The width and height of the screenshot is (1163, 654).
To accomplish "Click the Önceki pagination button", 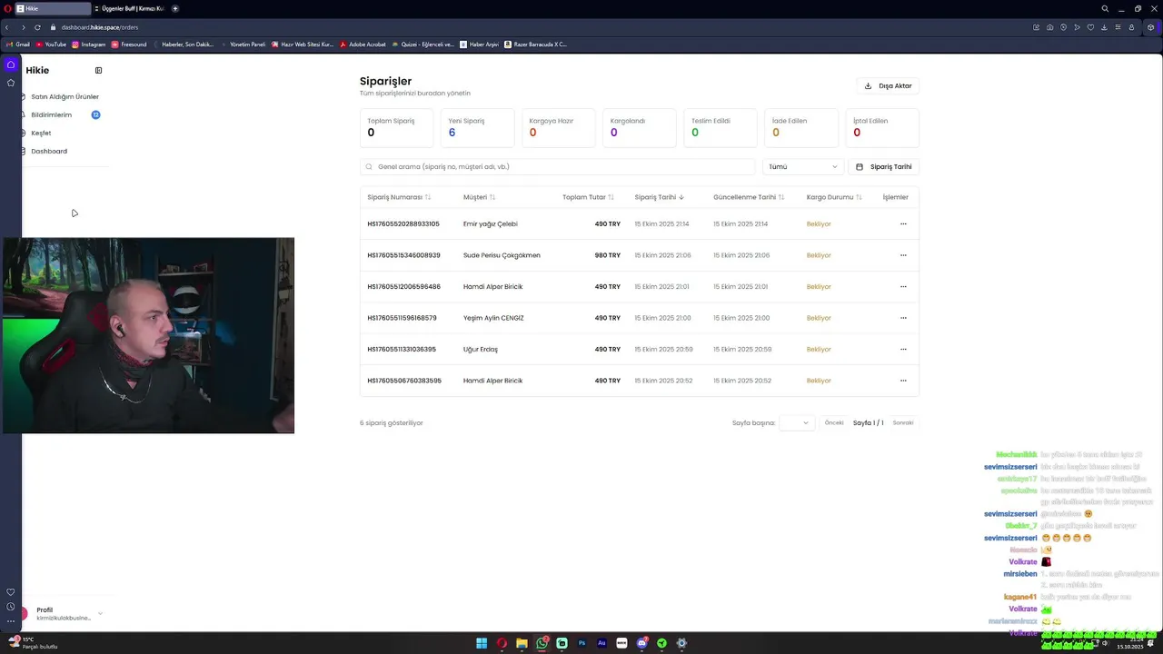I will (834, 422).
